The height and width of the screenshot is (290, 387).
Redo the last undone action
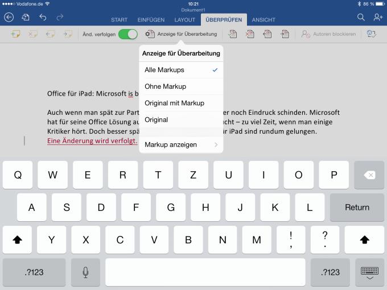[60, 17]
